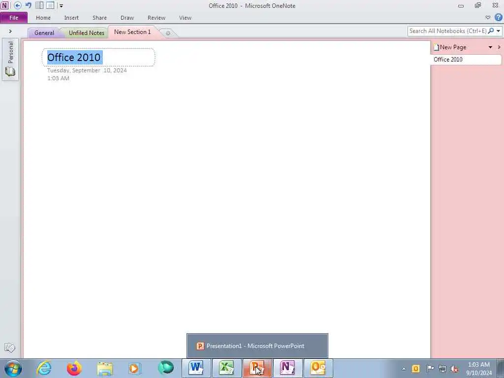The image size is (504, 378).
Task: Show hidden system tray icons
Action: [404, 369]
